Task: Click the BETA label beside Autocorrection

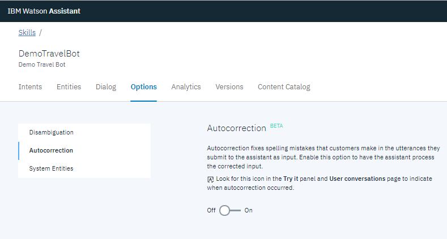Action: tap(276, 125)
